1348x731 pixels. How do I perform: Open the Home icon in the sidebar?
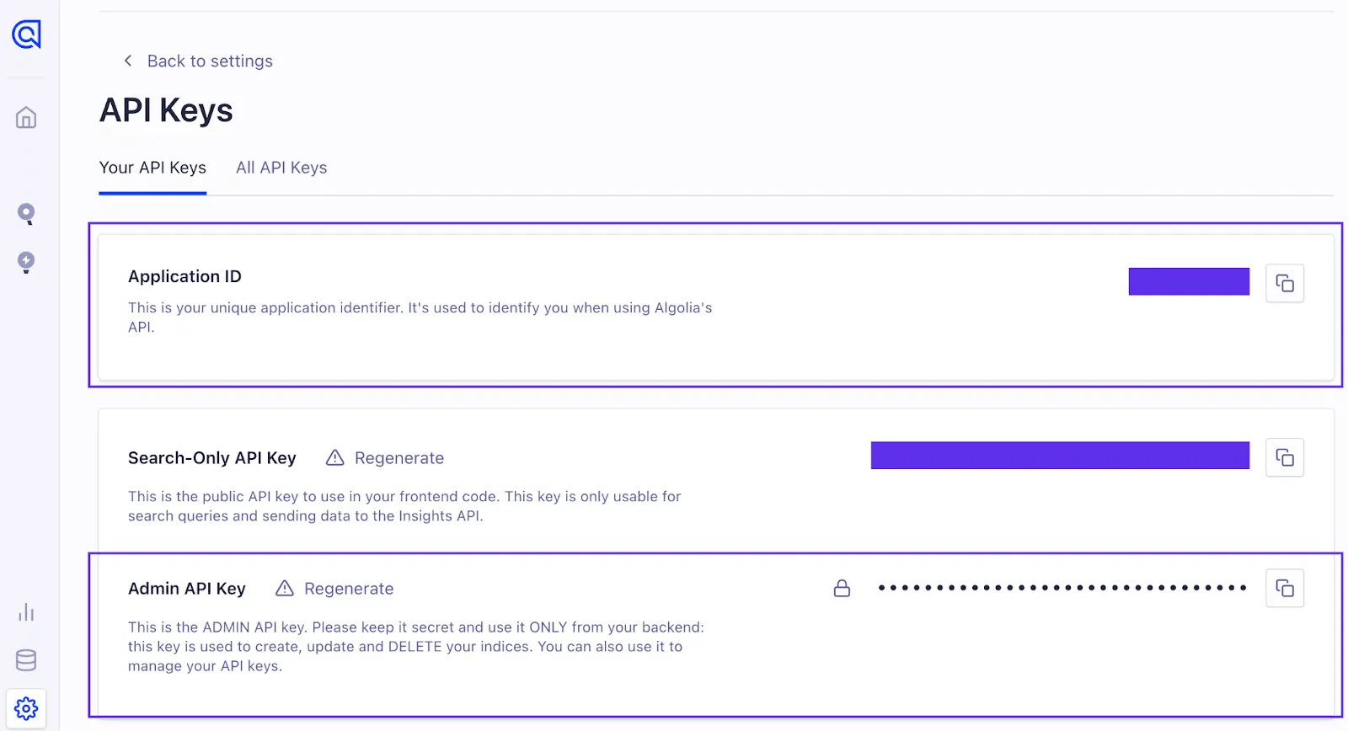[x=26, y=118]
